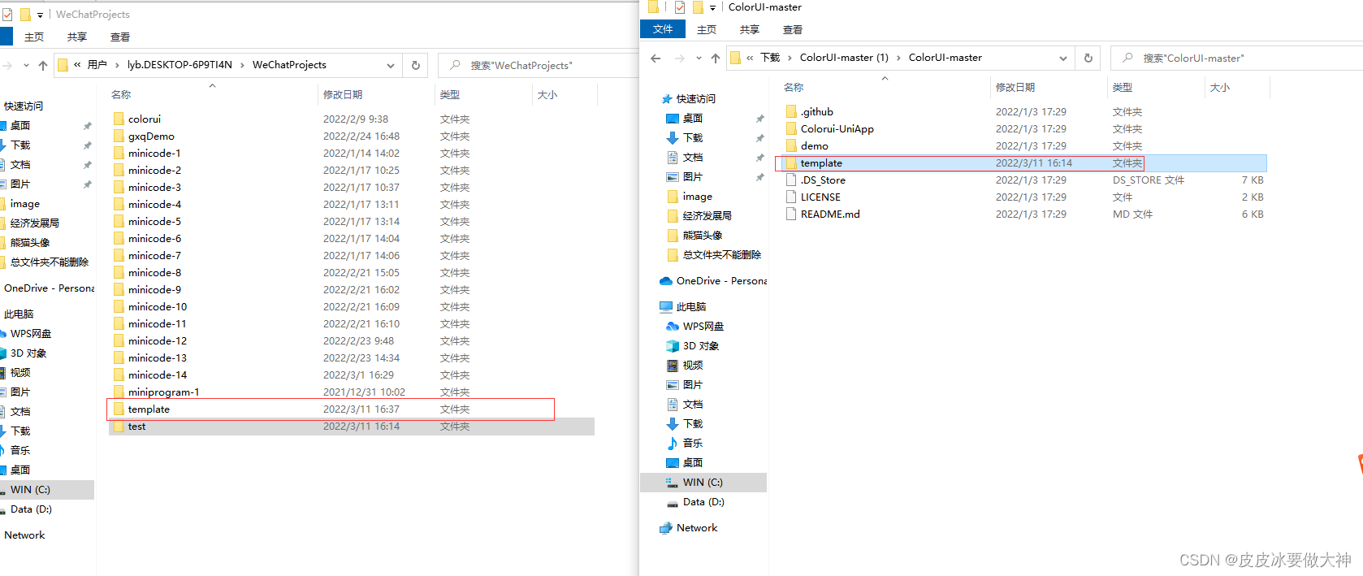Click the checkmark properties icon in the WeChatProjects title bar
This screenshot has width=1363, height=576.
(7, 15)
